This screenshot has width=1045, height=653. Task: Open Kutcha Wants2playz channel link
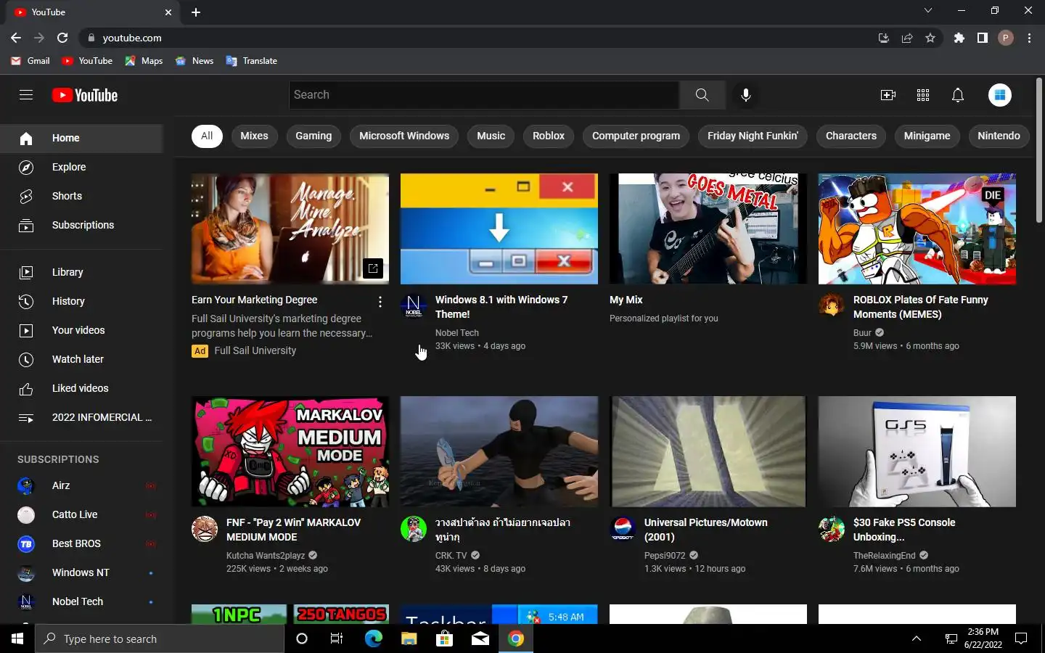tap(266, 556)
